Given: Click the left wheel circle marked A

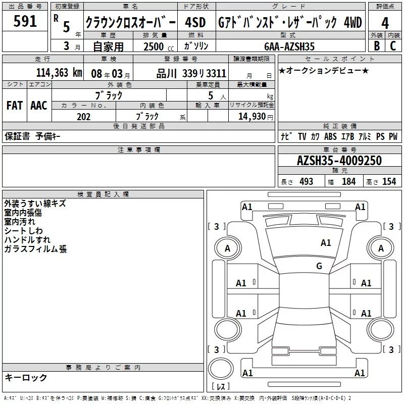Looking at the screenshot, I should pyautogui.click(x=227, y=248).
